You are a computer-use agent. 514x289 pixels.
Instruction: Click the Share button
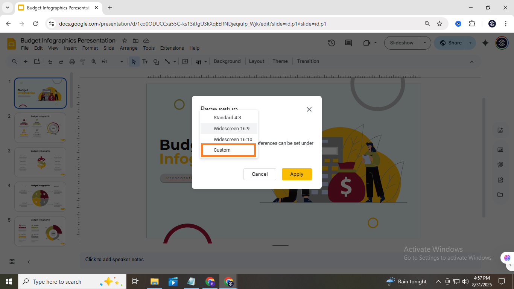click(450, 43)
